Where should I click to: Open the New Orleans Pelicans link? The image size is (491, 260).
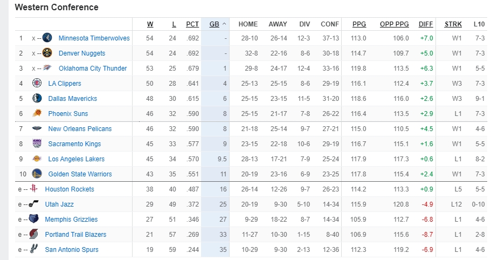pyautogui.click(x=80, y=129)
